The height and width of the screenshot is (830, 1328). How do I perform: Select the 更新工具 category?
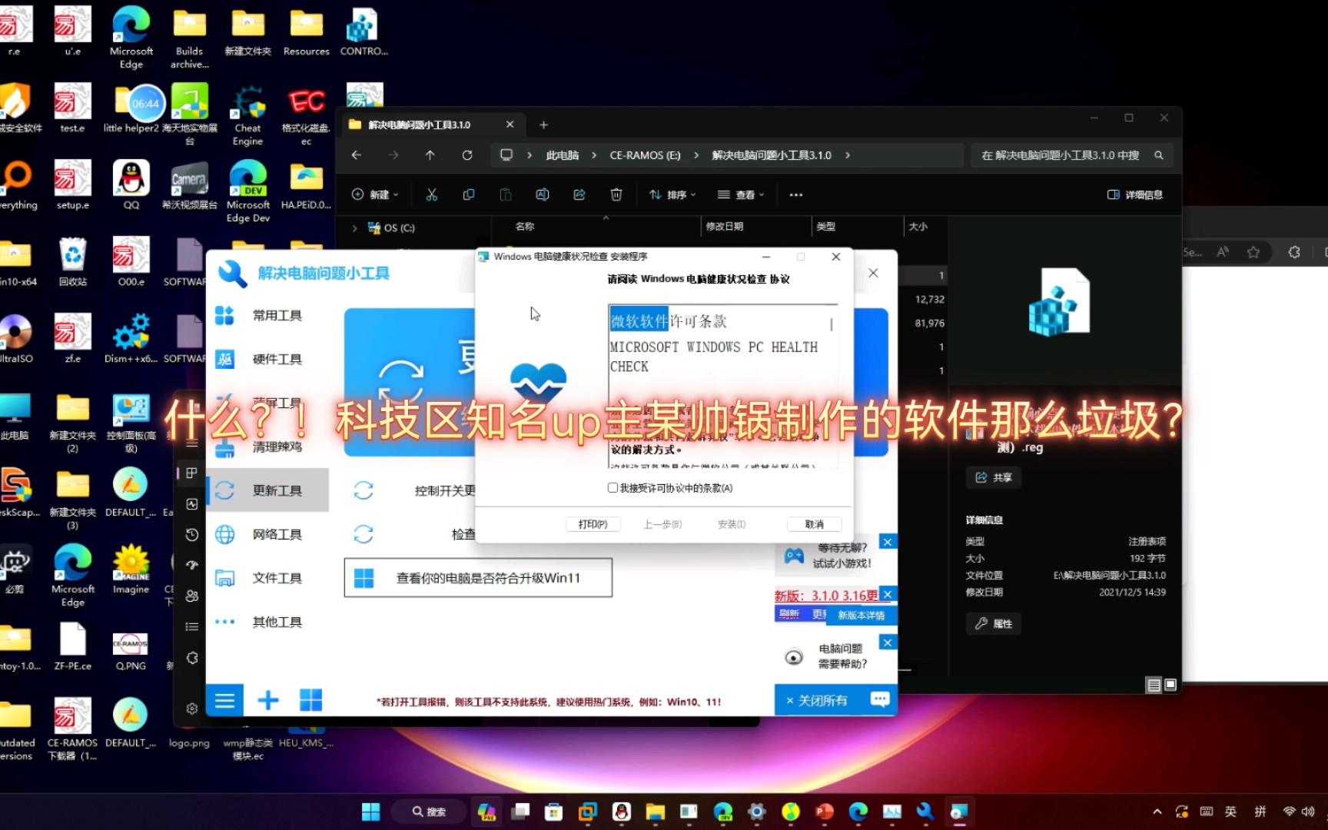(267, 490)
